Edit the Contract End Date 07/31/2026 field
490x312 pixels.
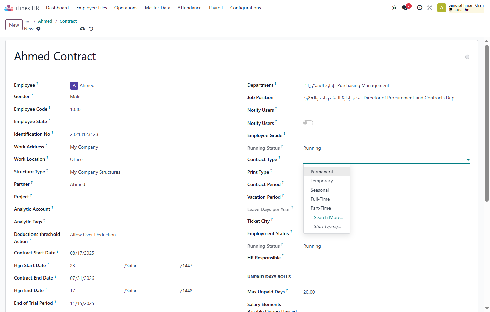82,278
